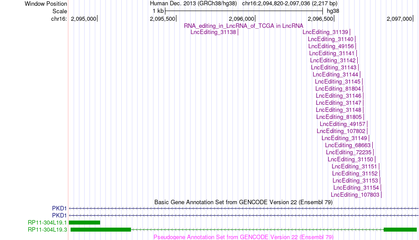The height and width of the screenshot is (240, 419).
Task: Click the 1 kb scale bar
Action: (244, 11)
